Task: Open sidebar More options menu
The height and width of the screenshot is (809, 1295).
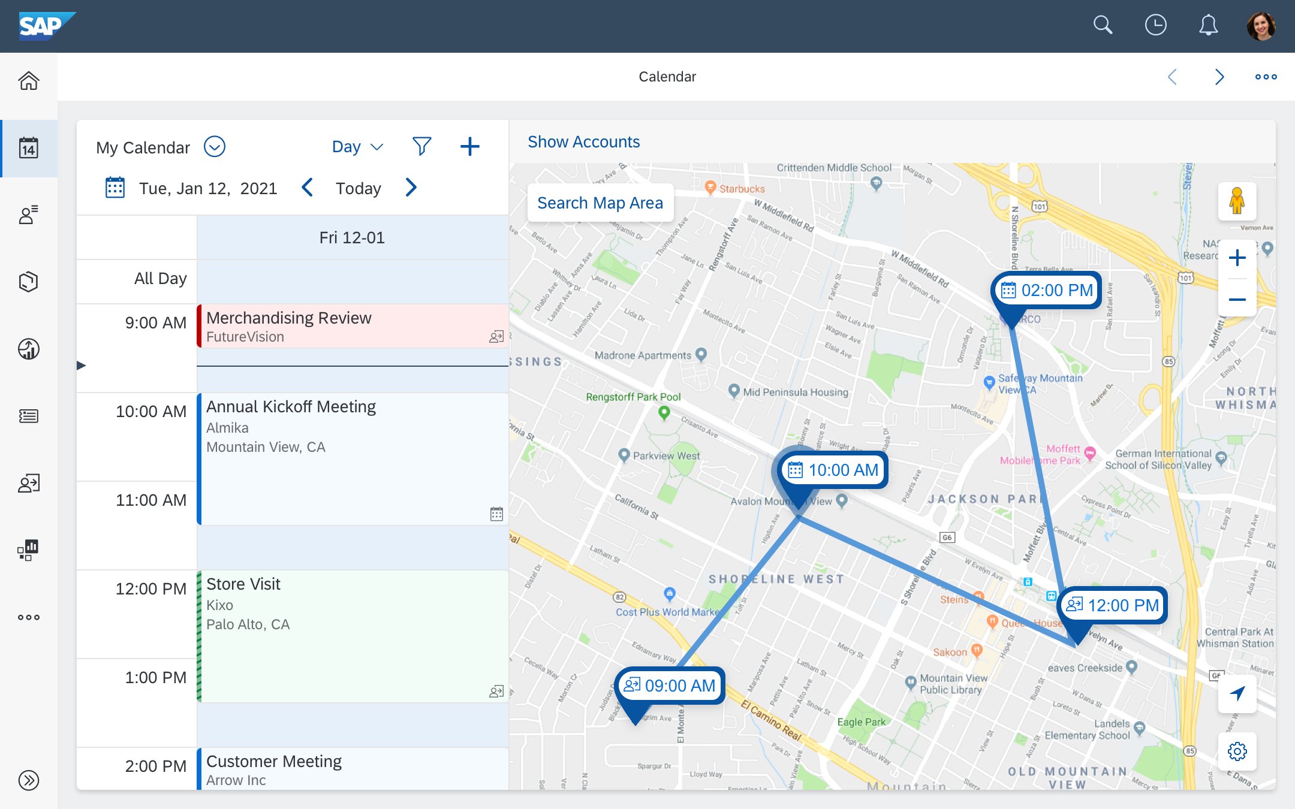Action: click(28, 617)
